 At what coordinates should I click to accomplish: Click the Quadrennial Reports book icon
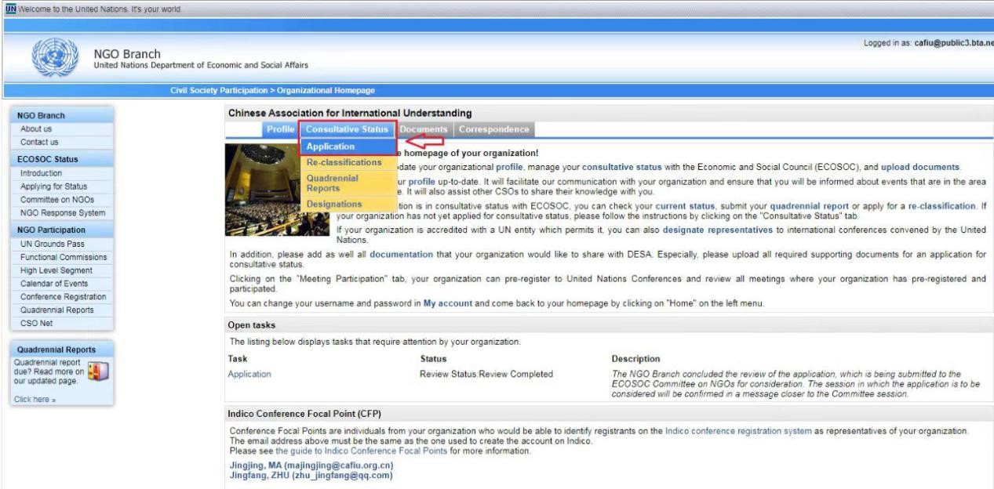tap(97, 371)
